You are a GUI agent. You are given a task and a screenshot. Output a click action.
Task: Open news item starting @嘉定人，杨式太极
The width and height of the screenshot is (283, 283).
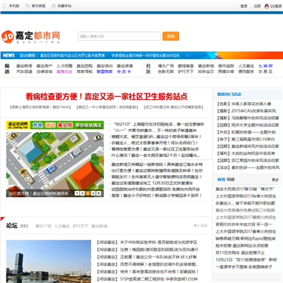tap(155, 143)
